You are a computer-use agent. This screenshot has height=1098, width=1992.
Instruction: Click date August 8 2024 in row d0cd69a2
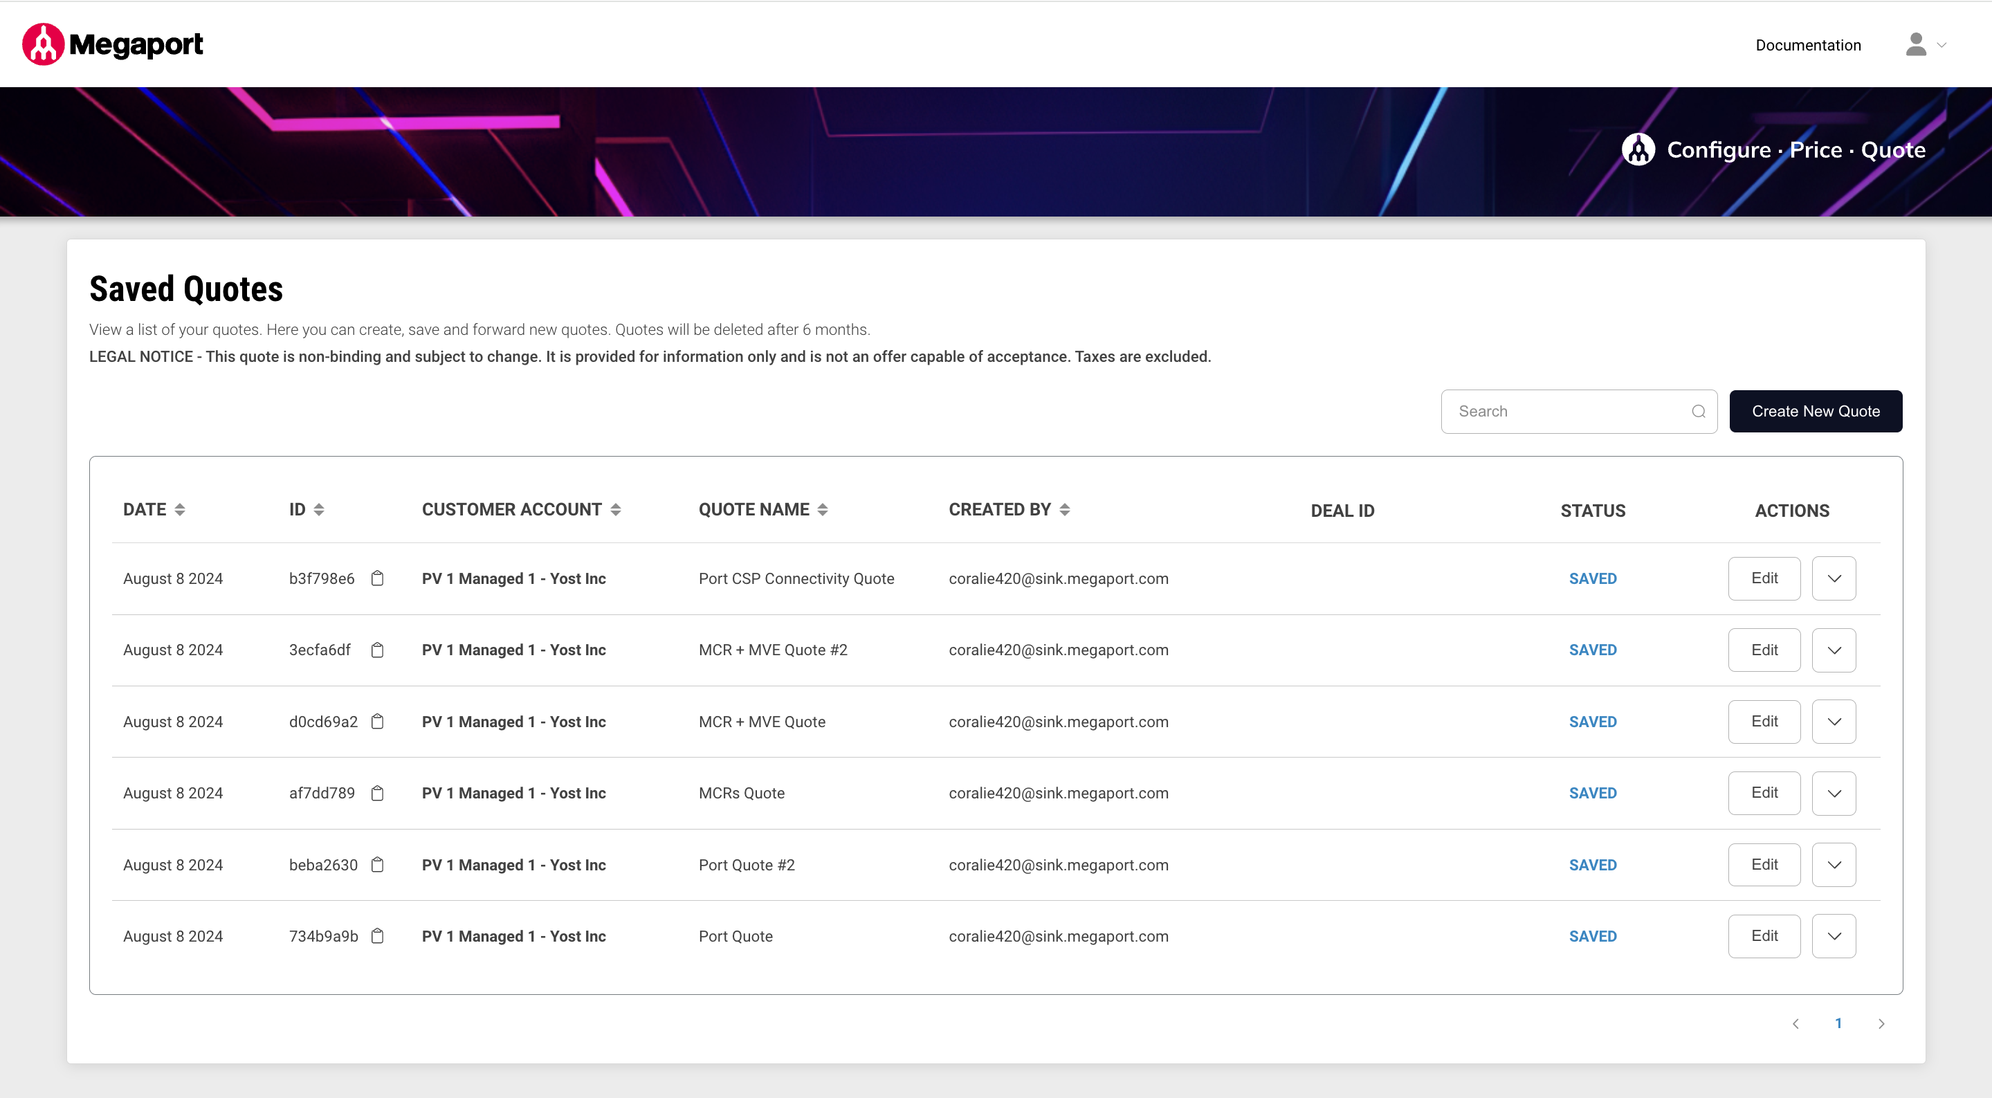(172, 722)
